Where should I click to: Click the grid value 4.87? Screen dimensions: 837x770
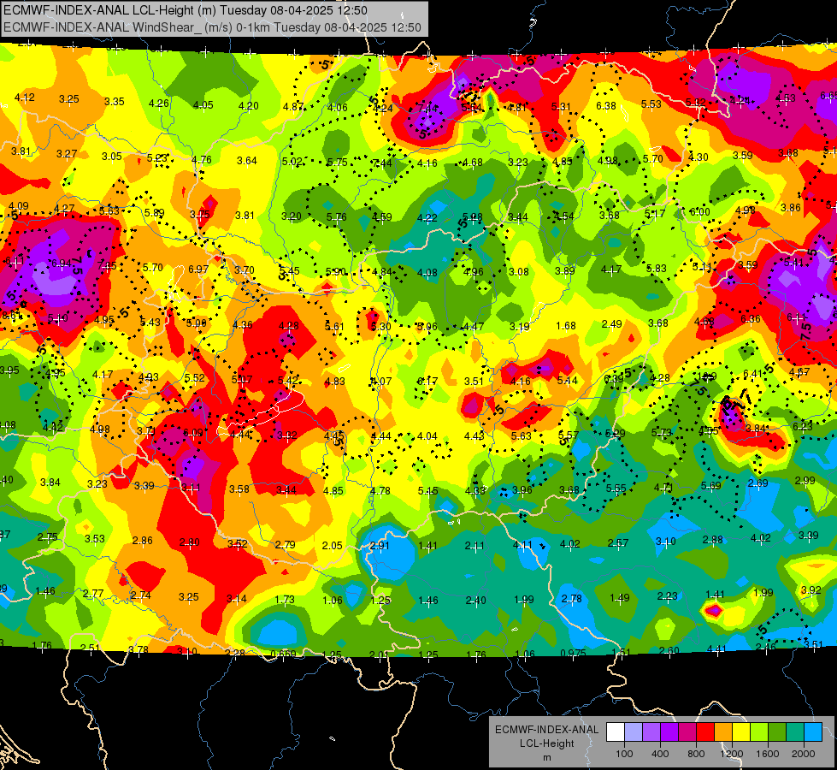pyautogui.click(x=293, y=106)
